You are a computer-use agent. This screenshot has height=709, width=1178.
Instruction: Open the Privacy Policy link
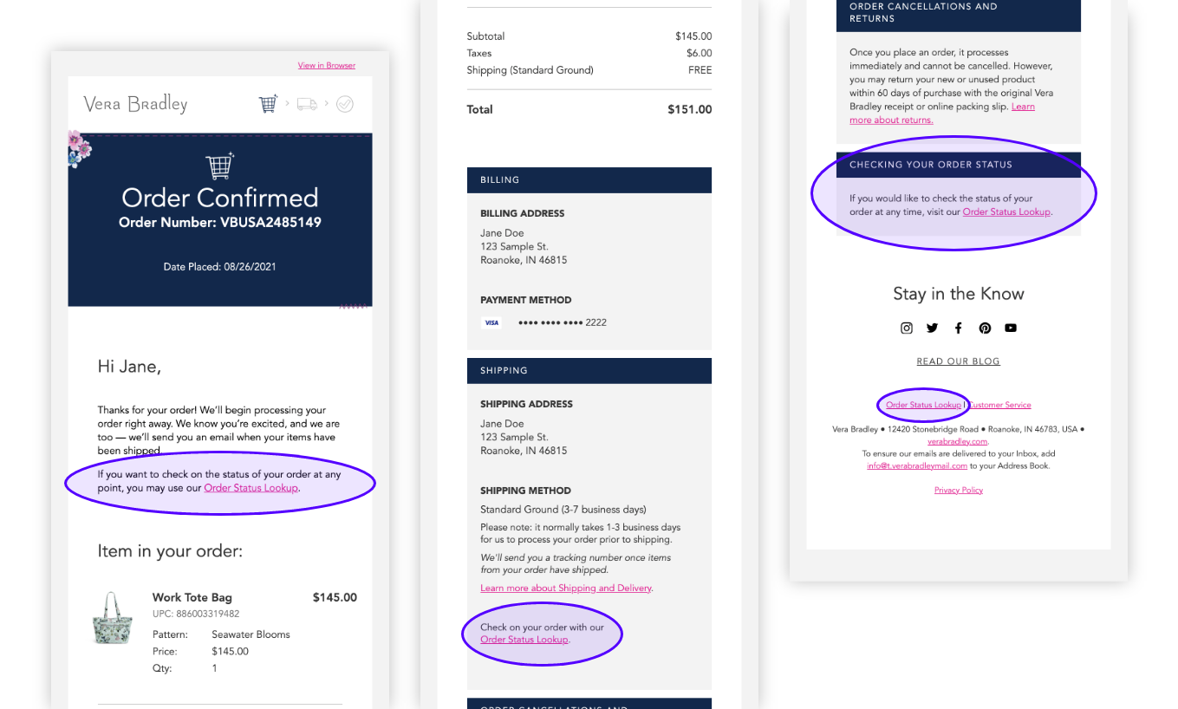(x=959, y=491)
